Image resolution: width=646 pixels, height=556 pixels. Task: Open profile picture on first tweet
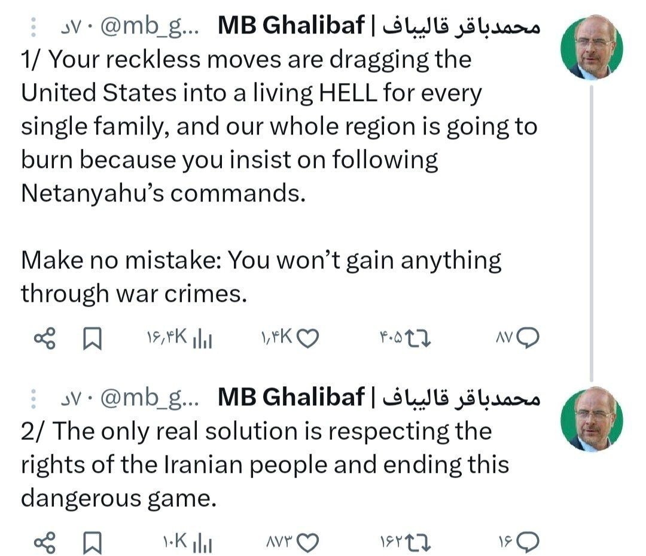pos(592,48)
